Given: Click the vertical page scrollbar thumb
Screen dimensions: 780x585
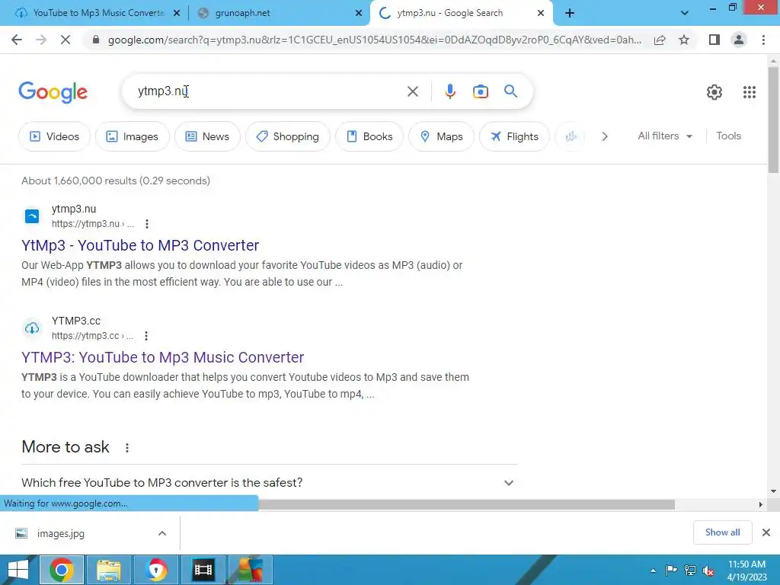Looking at the screenshot, I should tap(773, 120).
